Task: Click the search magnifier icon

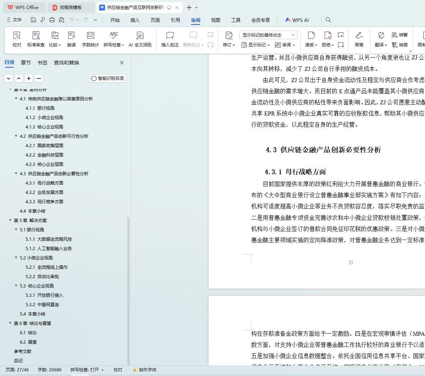Action: coord(328,20)
